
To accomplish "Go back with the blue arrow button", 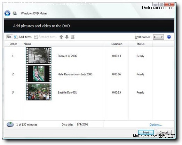I will coord(7,13).
